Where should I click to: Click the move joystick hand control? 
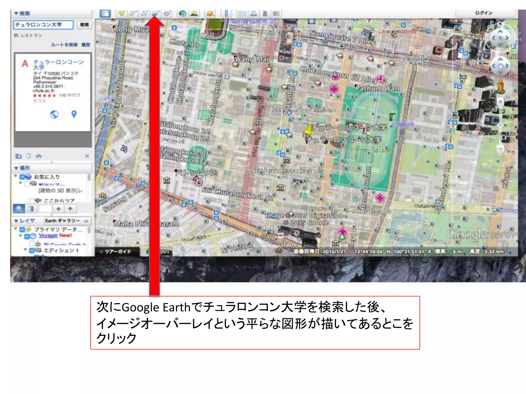pos(500,66)
